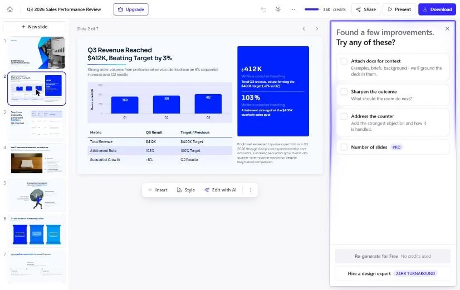Select slide 1 thumbnail
Image resolution: width=460 pixels, height=290 pixels.
pyautogui.click(x=37, y=53)
